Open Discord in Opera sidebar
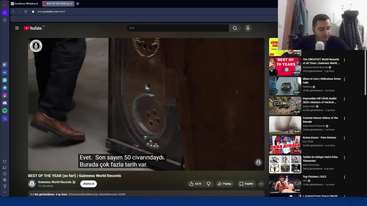The image size is (367, 206). [x=5, y=103]
